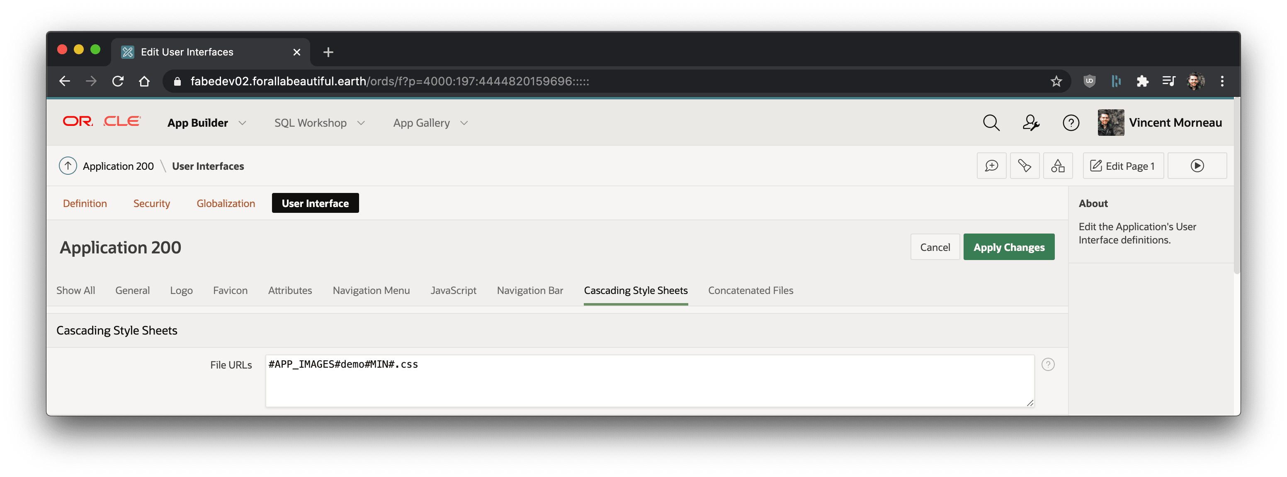The width and height of the screenshot is (1287, 477).
Task: Select the Globalization tab
Action: [226, 202]
